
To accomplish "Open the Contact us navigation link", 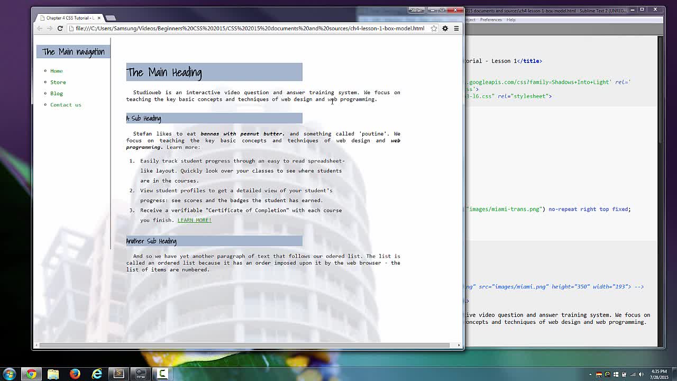I will point(66,105).
